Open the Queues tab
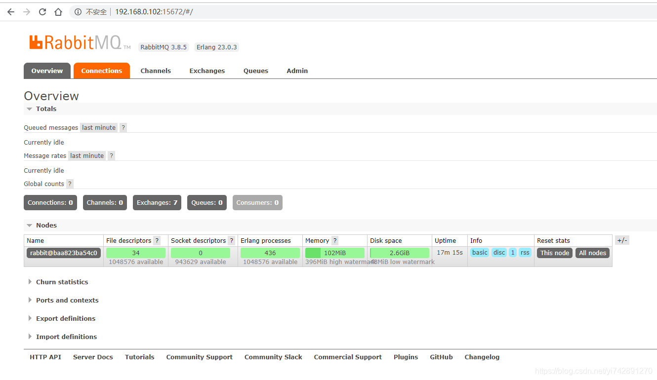 pos(256,71)
